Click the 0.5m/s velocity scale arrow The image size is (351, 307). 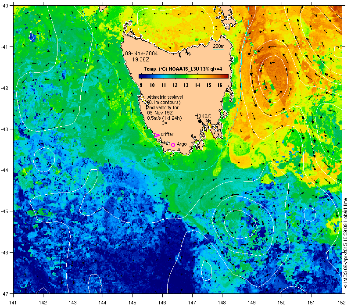coord(159,123)
